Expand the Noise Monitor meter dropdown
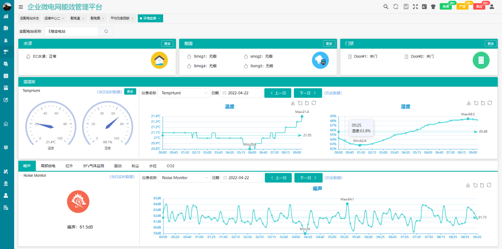 [185, 178]
